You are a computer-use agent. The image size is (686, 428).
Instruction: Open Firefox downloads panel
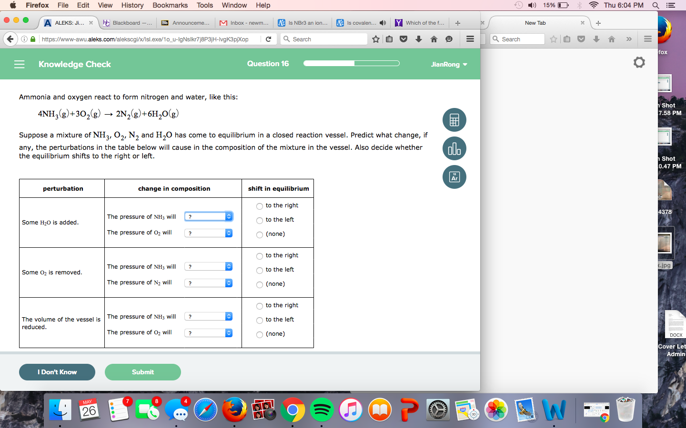[x=418, y=39]
